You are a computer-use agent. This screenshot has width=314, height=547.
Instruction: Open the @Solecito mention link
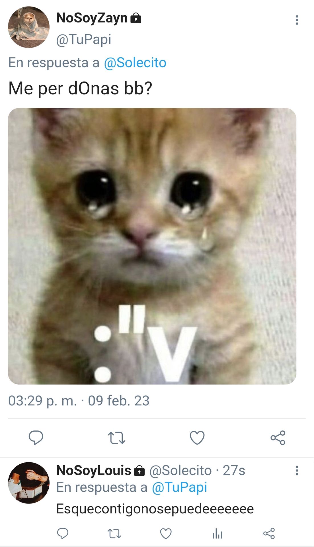point(135,62)
